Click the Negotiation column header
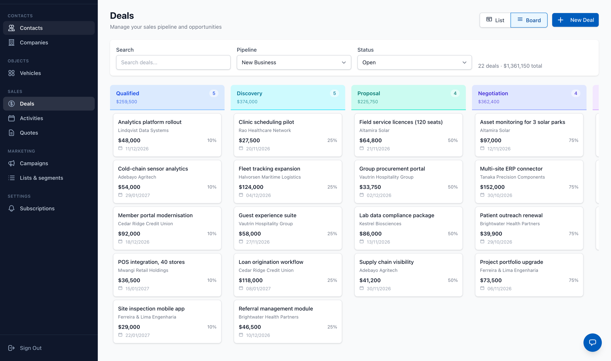 tap(529, 97)
